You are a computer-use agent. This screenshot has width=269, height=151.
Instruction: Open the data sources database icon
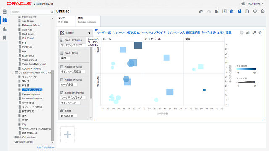pyautogui.click(x=5, y=12)
